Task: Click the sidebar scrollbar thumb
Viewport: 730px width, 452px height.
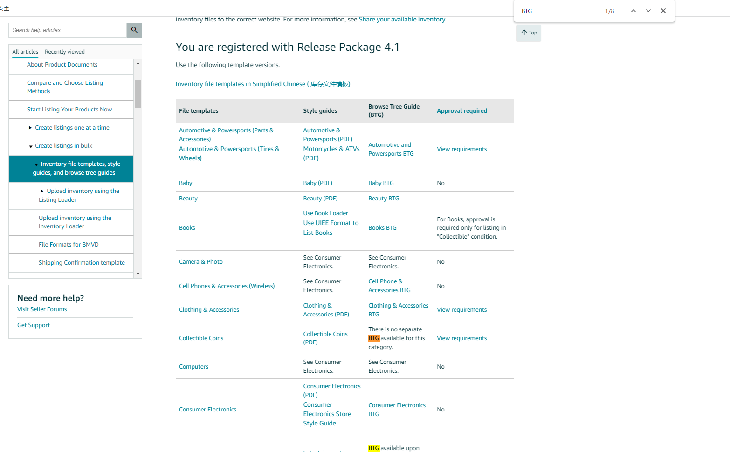Action: point(138,94)
